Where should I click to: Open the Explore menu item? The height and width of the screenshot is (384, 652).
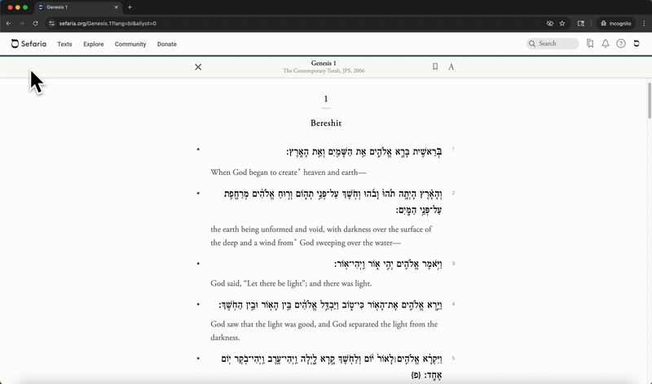tap(93, 44)
